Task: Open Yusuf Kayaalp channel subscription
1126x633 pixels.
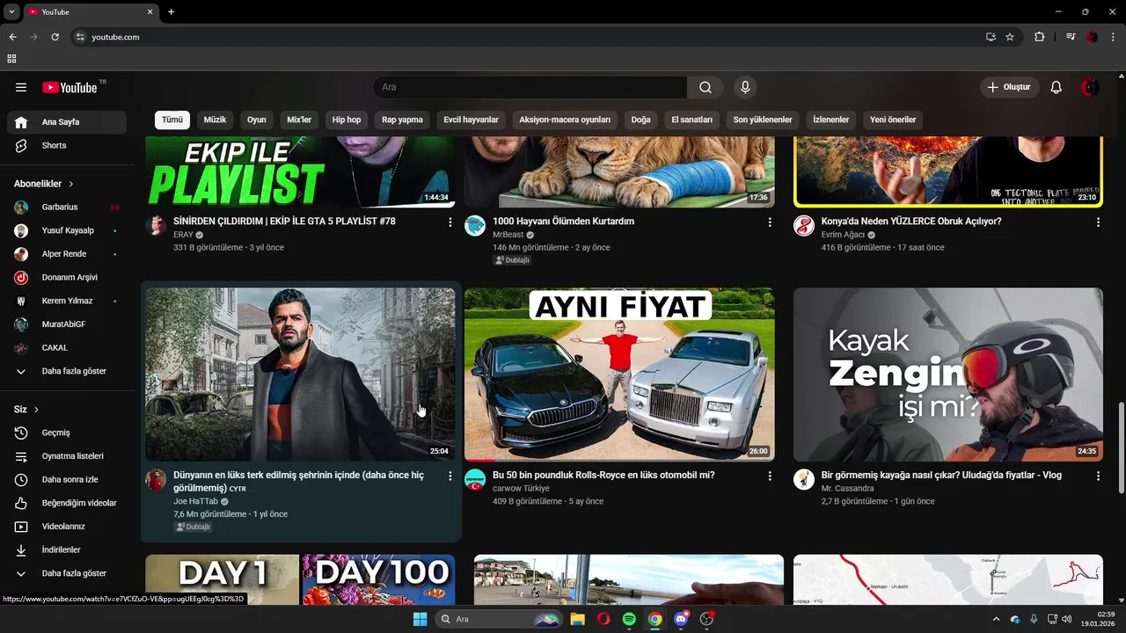Action: point(67,230)
